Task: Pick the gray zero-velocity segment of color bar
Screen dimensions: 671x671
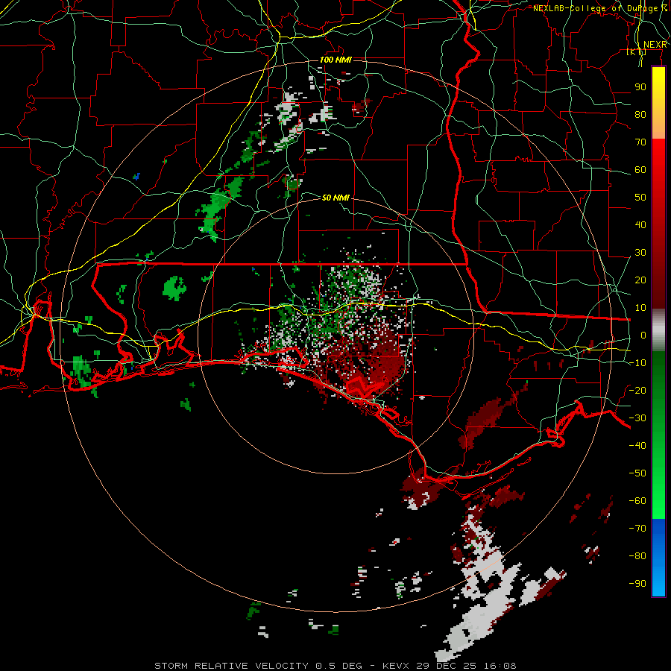Action: [658, 330]
